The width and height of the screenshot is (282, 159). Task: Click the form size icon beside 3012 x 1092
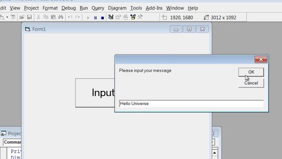[206, 18]
